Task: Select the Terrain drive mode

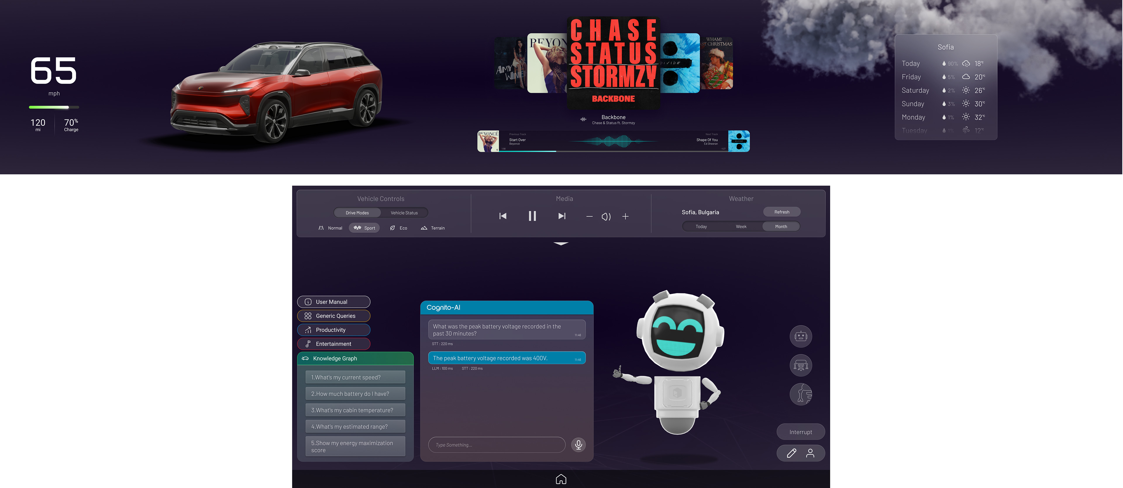Action: [x=433, y=228]
